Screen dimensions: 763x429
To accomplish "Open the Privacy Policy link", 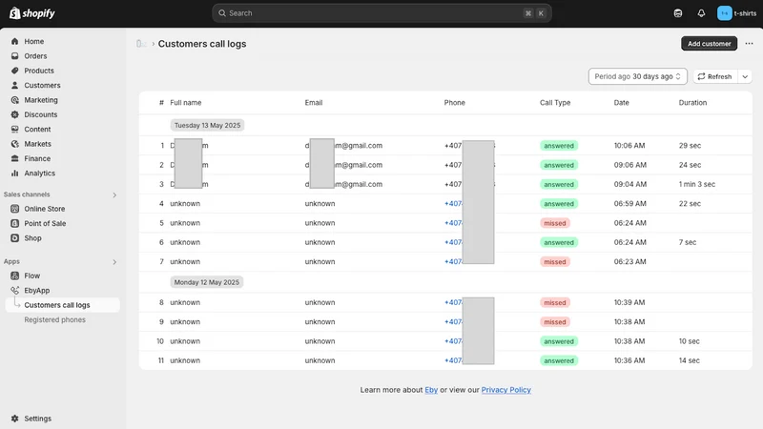I will click(x=506, y=390).
